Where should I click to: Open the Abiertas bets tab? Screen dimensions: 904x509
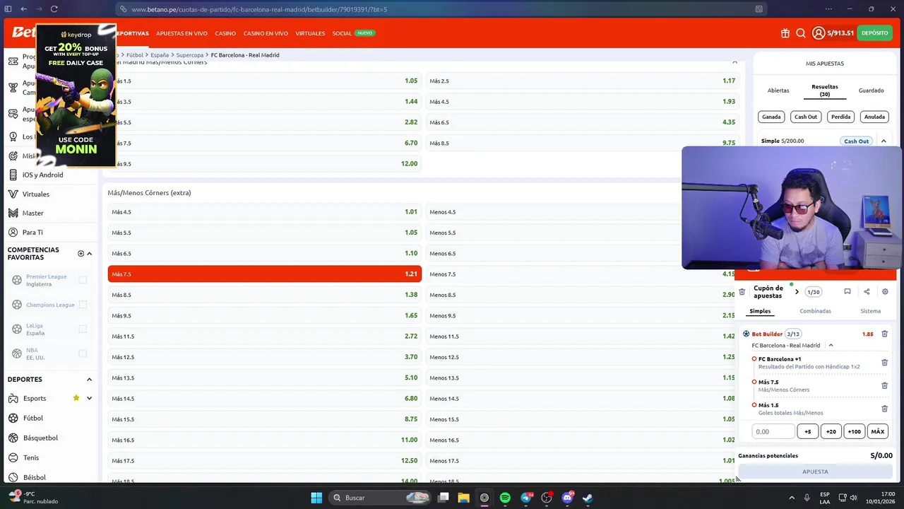[778, 90]
